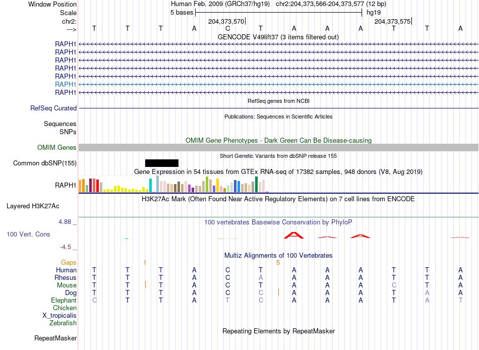Image resolution: width=479 pixels, height=350 pixels.
Task: Click the faded A in Rhesus row
Action: (261, 278)
